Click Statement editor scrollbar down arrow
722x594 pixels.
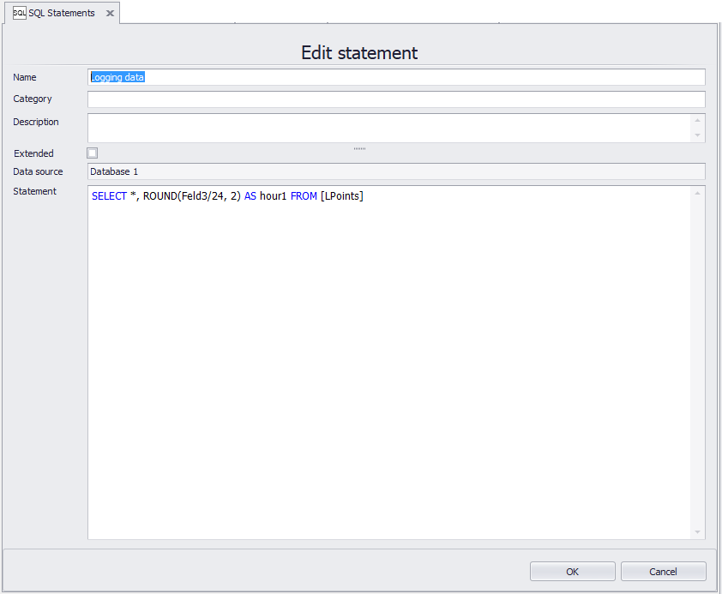[698, 532]
